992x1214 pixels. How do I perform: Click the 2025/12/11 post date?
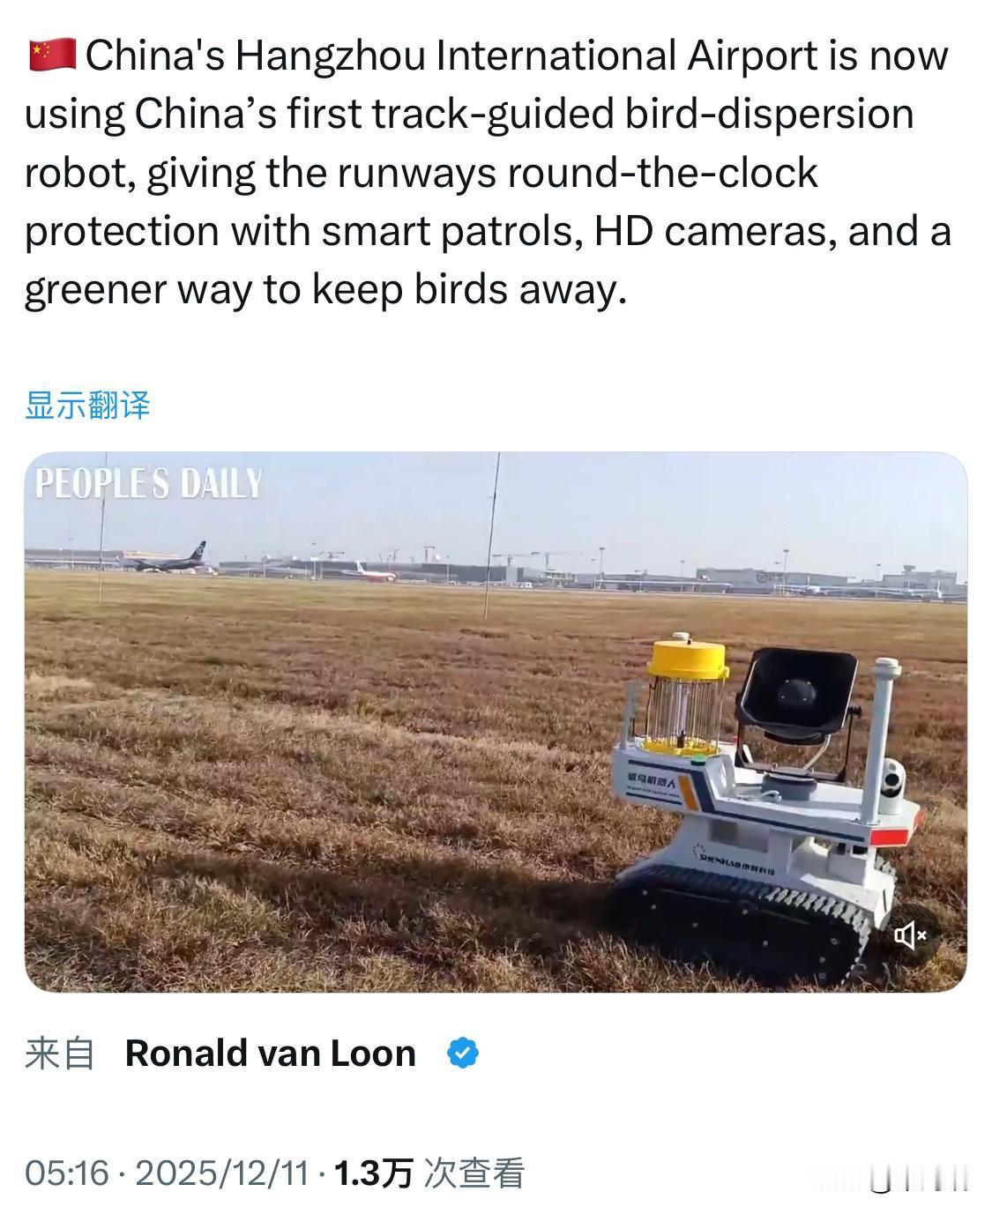[223, 1173]
